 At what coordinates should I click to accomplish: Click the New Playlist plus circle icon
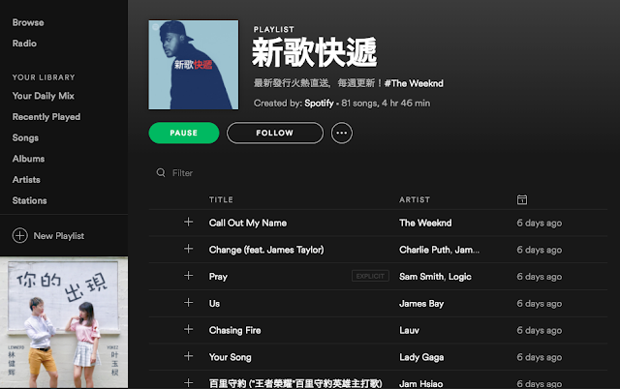tap(19, 235)
